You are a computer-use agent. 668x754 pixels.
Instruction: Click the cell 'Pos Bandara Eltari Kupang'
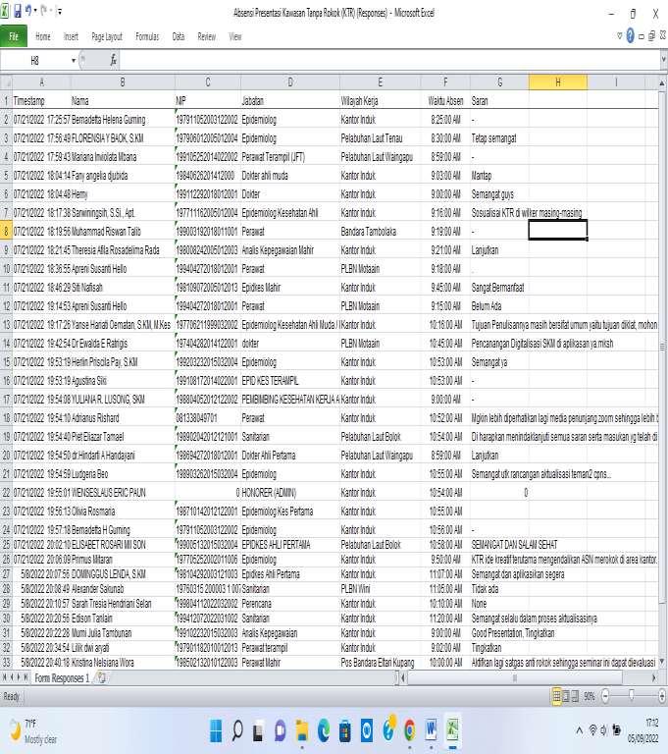coord(381,663)
